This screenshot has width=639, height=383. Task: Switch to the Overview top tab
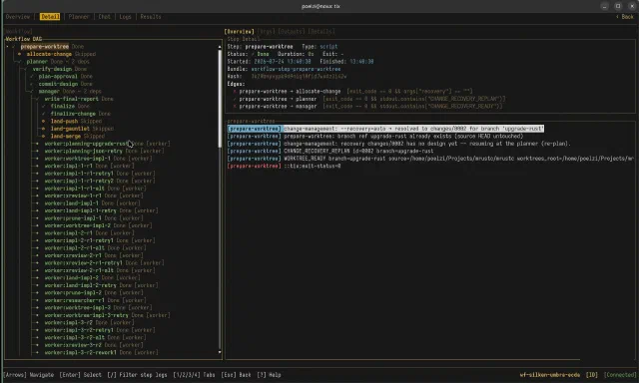click(18, 17)
